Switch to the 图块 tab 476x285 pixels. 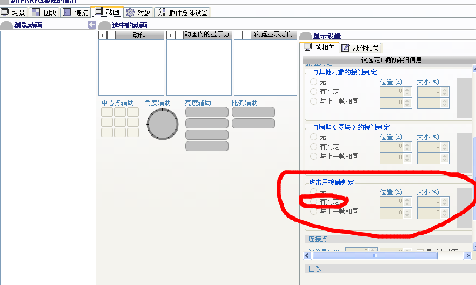pyautogui.click(x=45, y=12)
